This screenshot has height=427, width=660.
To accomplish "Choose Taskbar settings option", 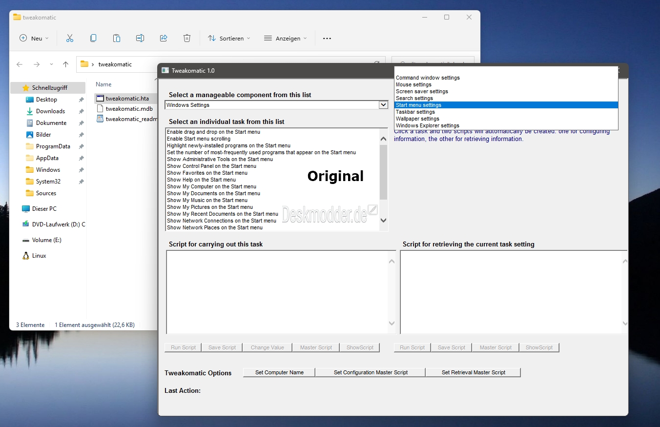I will [x=506, y=112].
